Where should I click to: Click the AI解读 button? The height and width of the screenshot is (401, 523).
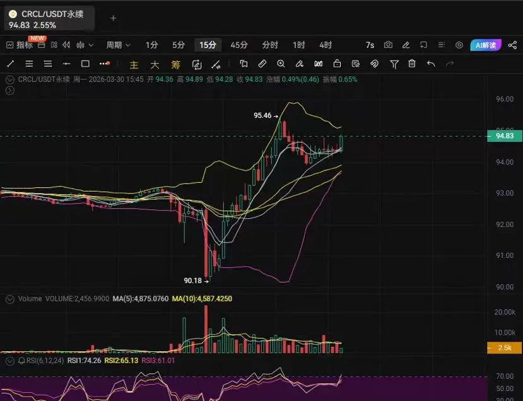[x=486, y=45]
